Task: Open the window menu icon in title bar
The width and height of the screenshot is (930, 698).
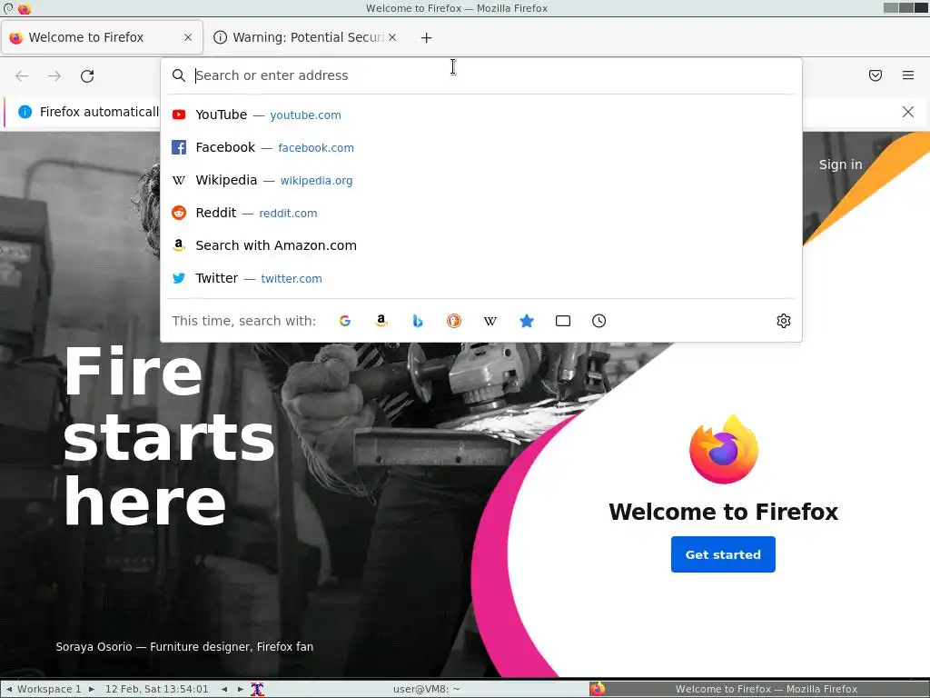Action: coord(8,8)
